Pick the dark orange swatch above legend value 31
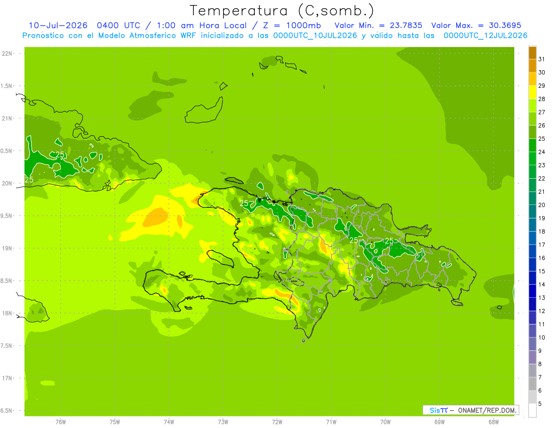Image resolution: width=554 pixels, height=428 pixels. [x=532, y=53]
